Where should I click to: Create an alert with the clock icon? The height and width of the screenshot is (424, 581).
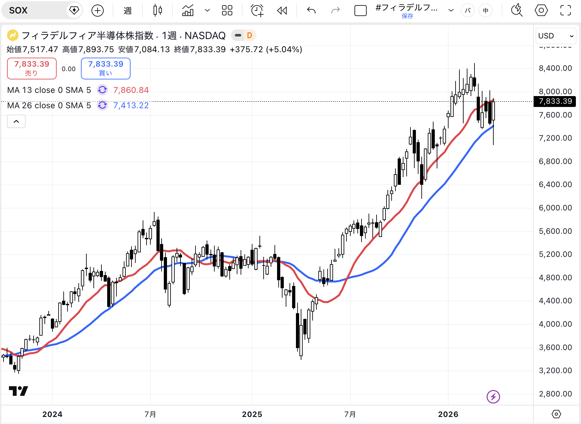point(257,11)
